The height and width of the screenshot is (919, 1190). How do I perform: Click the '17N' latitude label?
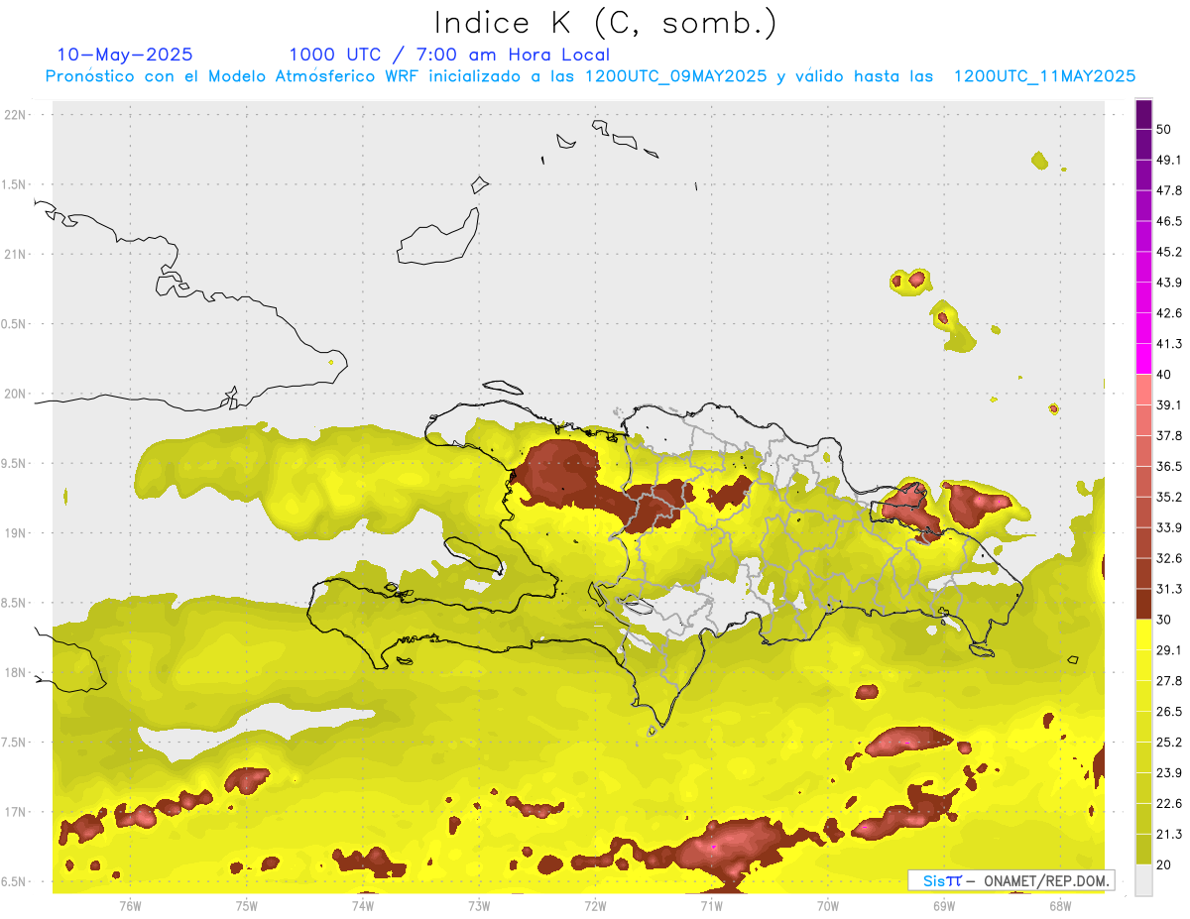pos(16,812)
